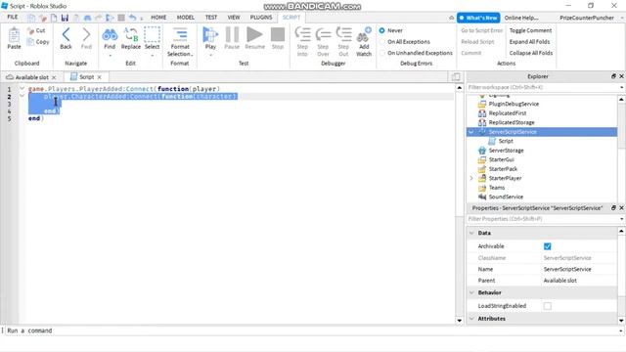Click the Run a command bar

[x=311, y=330]
